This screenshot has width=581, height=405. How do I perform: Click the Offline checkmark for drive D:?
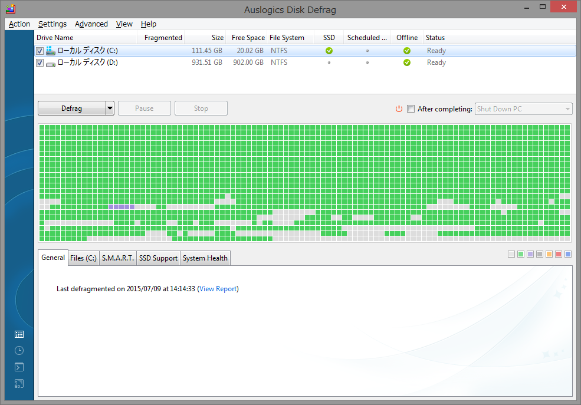tap(406, 62)
